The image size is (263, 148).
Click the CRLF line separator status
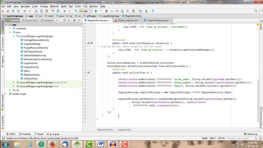pyautogui.click(x=212, y=138)
